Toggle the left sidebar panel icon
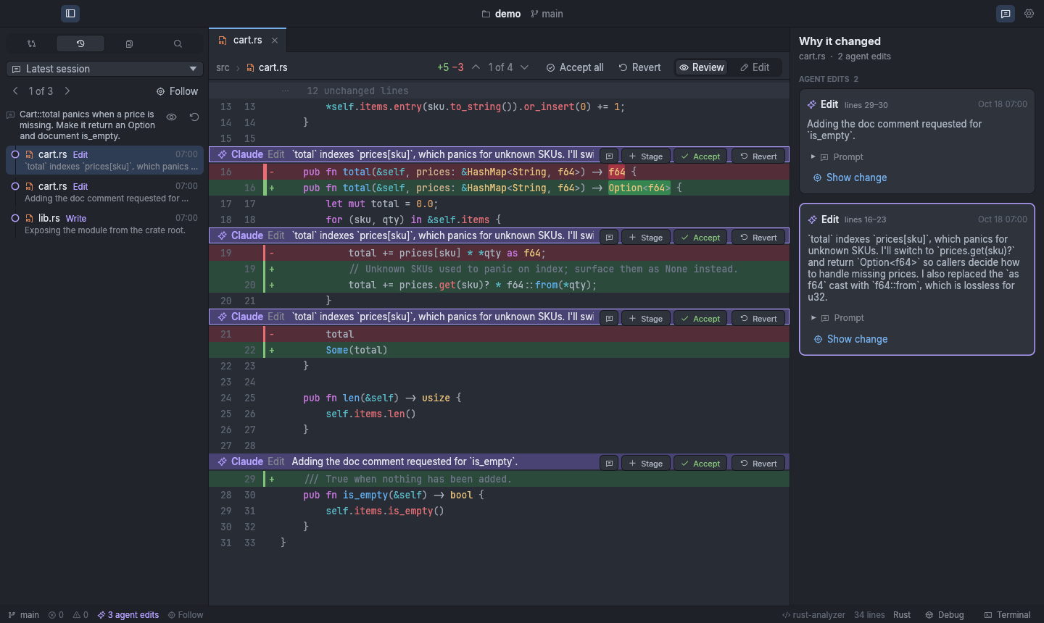 70,13
